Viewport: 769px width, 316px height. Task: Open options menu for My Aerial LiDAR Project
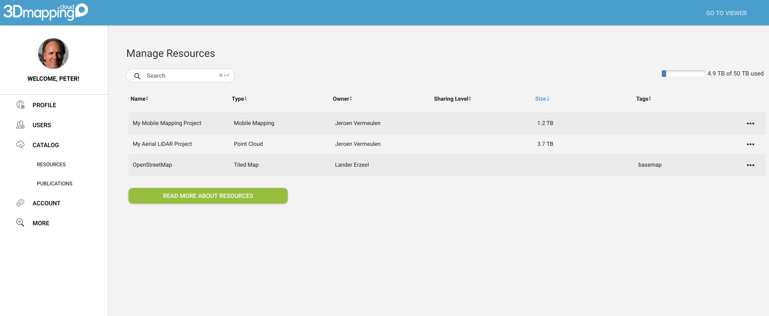point(750,144)
